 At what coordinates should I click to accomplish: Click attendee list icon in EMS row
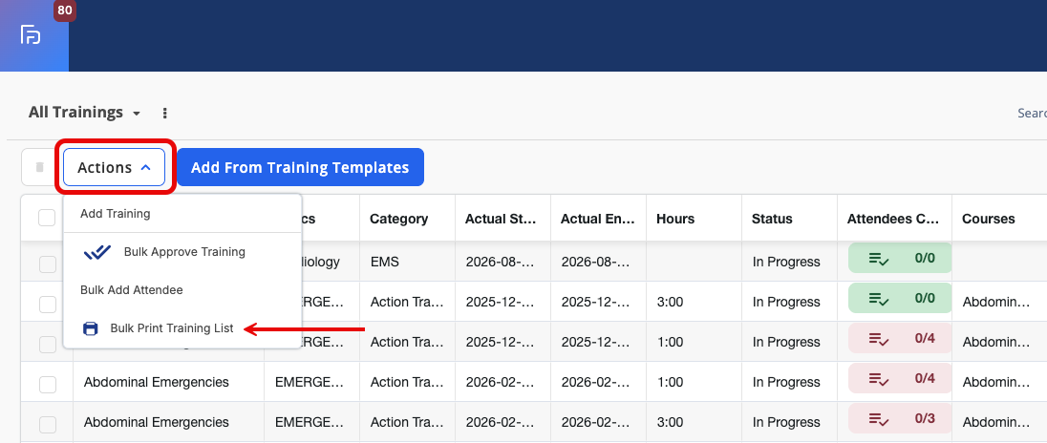(878, 258)
